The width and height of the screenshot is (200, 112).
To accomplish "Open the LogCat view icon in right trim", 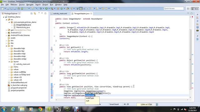I will point(197,30).
